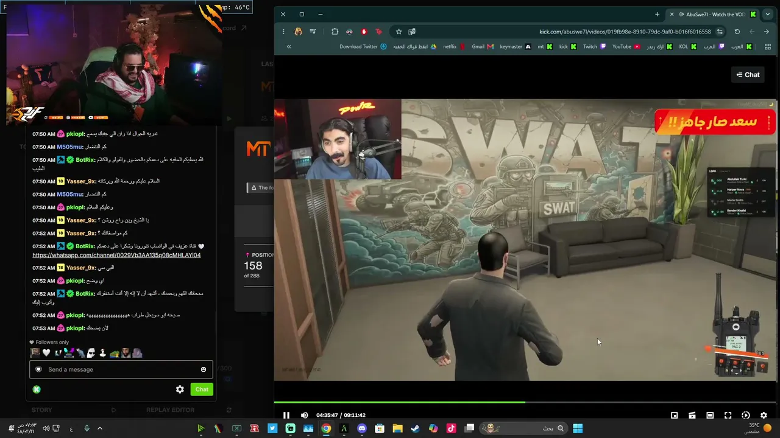Focus the Send a message field
Image resolution: width=780 pixels, height=438 pixels.
[x=121, y=369]
